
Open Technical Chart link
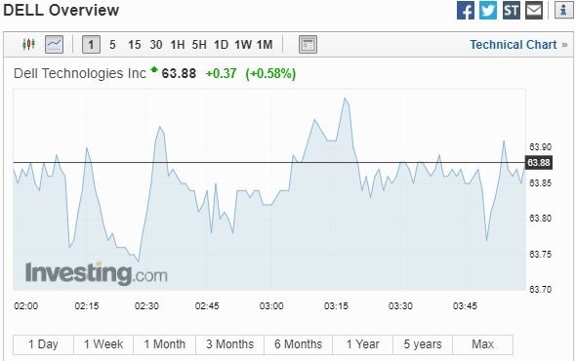pos(518,45)
